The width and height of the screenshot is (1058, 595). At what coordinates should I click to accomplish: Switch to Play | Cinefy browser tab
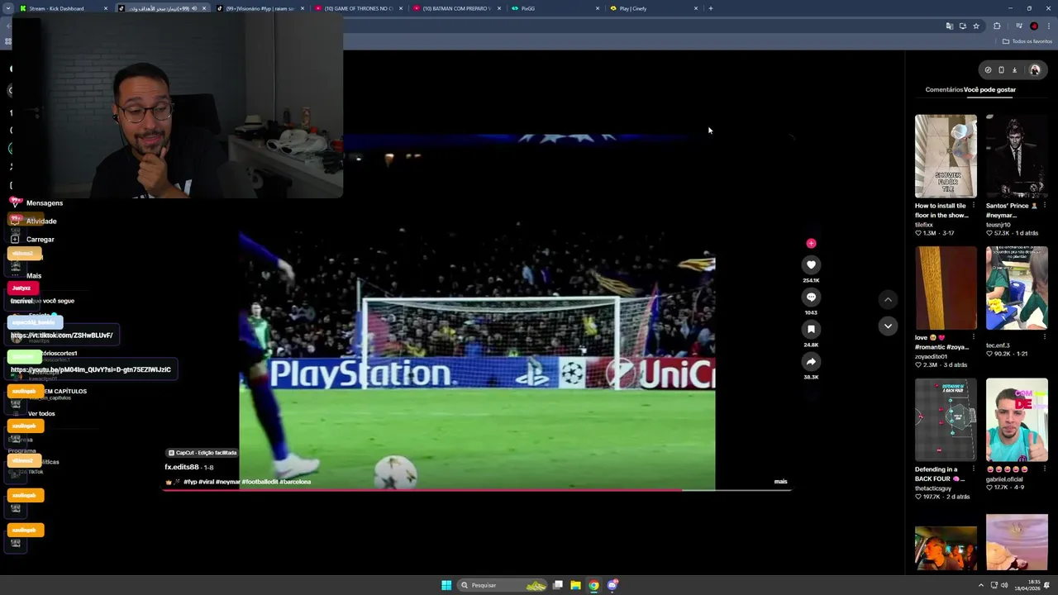click(653, 8)
